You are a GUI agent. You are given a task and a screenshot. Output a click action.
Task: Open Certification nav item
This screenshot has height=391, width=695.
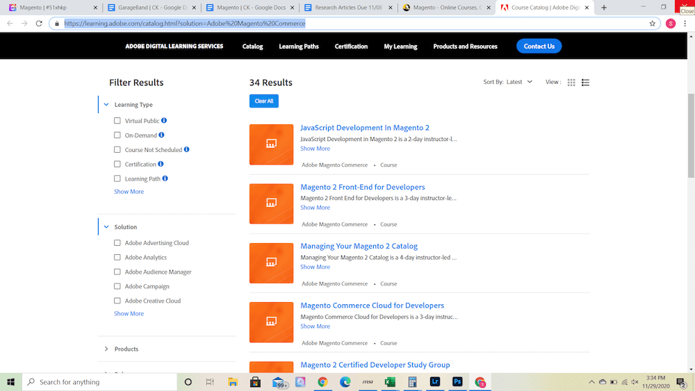pyautogui.click(x=351, y=46)
